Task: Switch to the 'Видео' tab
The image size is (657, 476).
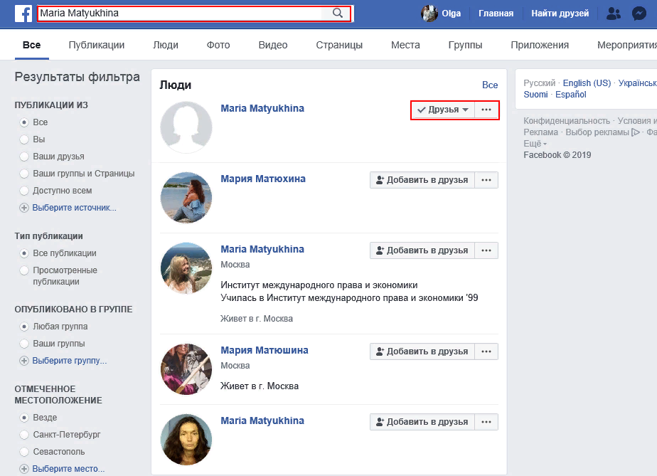Action: click(x=273, y=45)
